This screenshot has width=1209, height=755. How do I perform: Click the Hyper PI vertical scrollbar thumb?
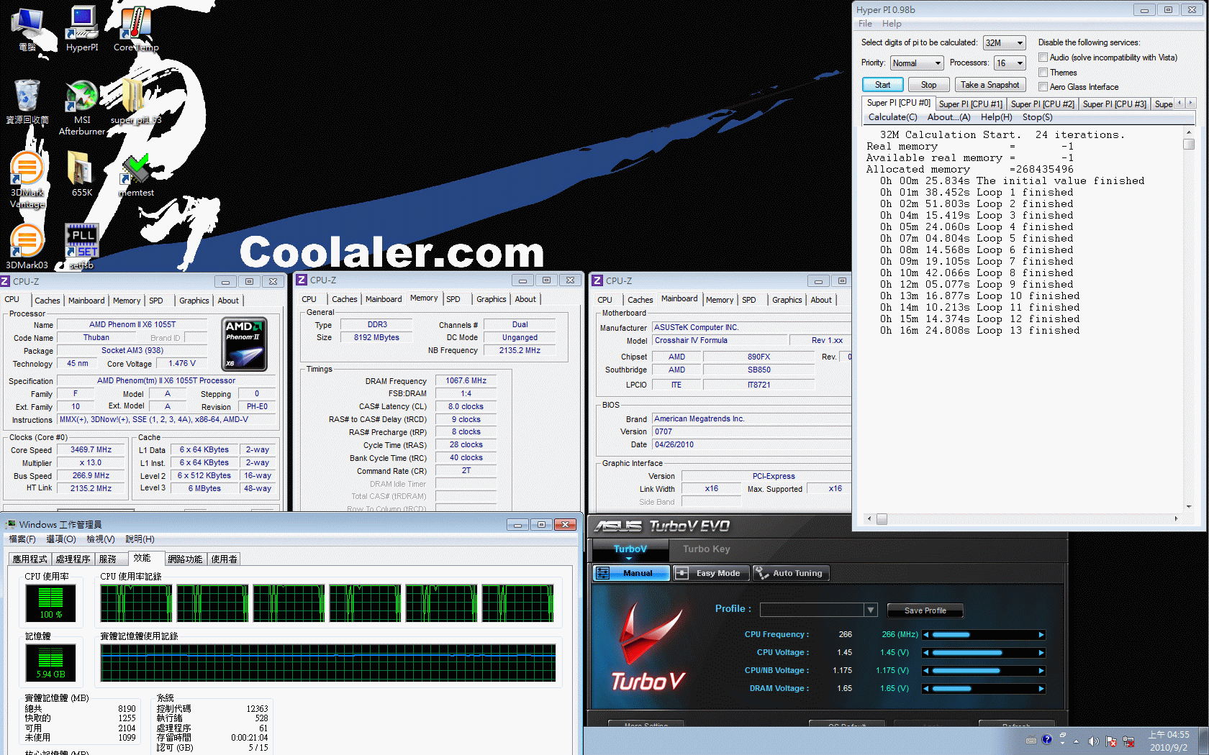(x=1189, y=144)
